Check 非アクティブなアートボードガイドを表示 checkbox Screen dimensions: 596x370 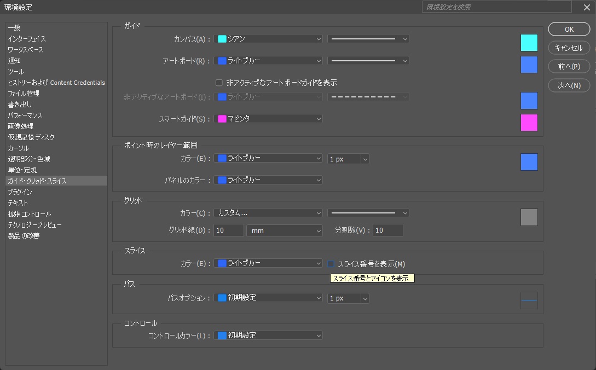[x=219, y=83]
